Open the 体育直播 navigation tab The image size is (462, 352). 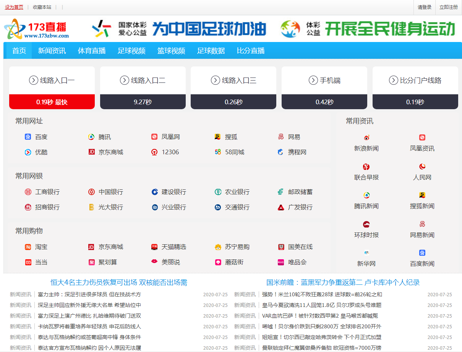[x=92, y=51]
